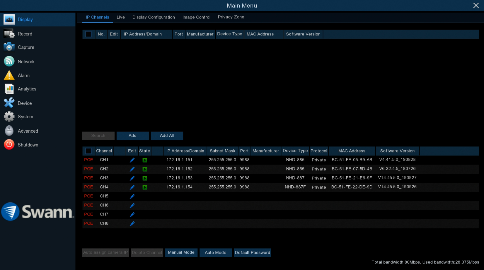
Task: Select the Capture camera icon
Action: pyautogui.click(x=9, y=47)
